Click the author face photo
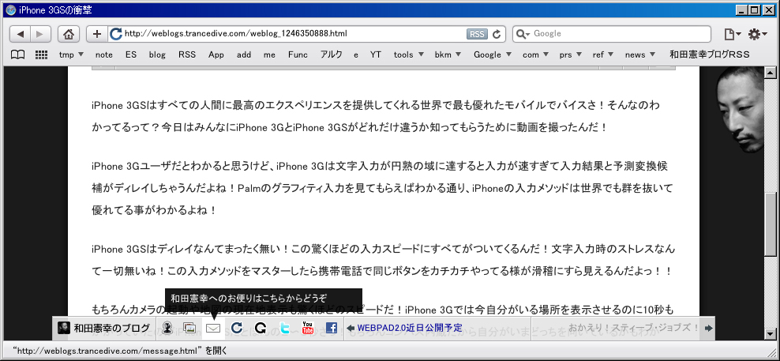 [741, 110]
